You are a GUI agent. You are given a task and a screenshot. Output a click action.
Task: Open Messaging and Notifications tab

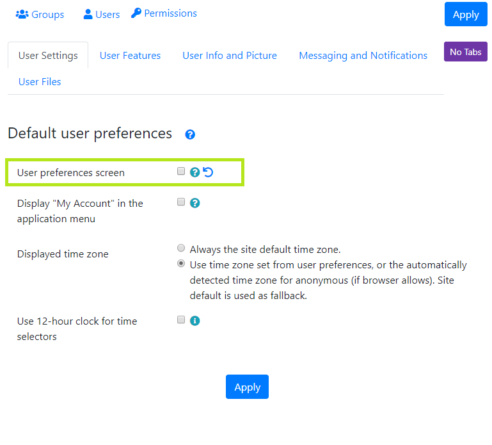(363, 56)
